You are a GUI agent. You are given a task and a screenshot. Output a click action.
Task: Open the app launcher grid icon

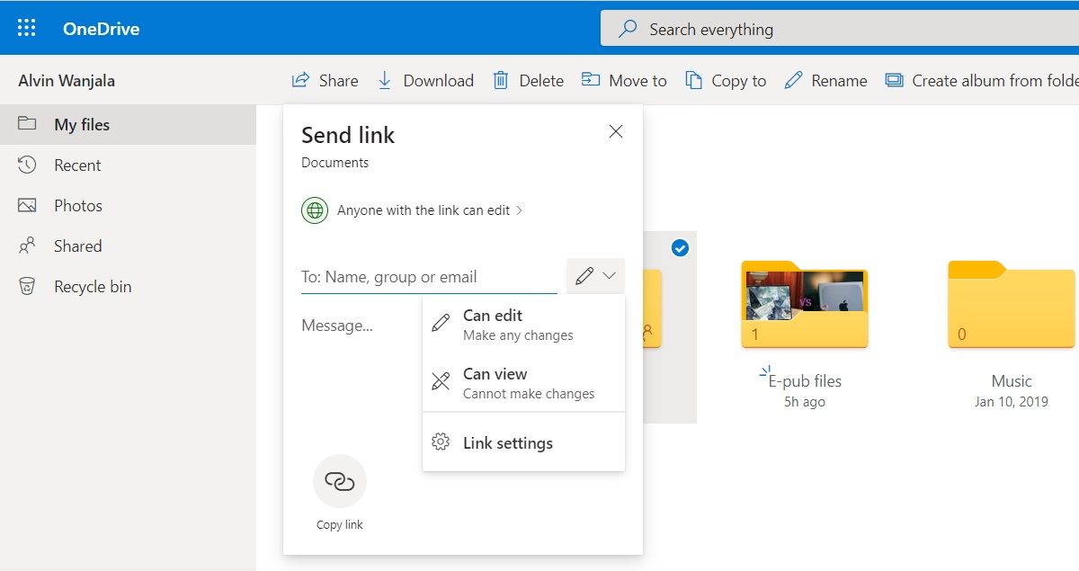click(27, 28)
